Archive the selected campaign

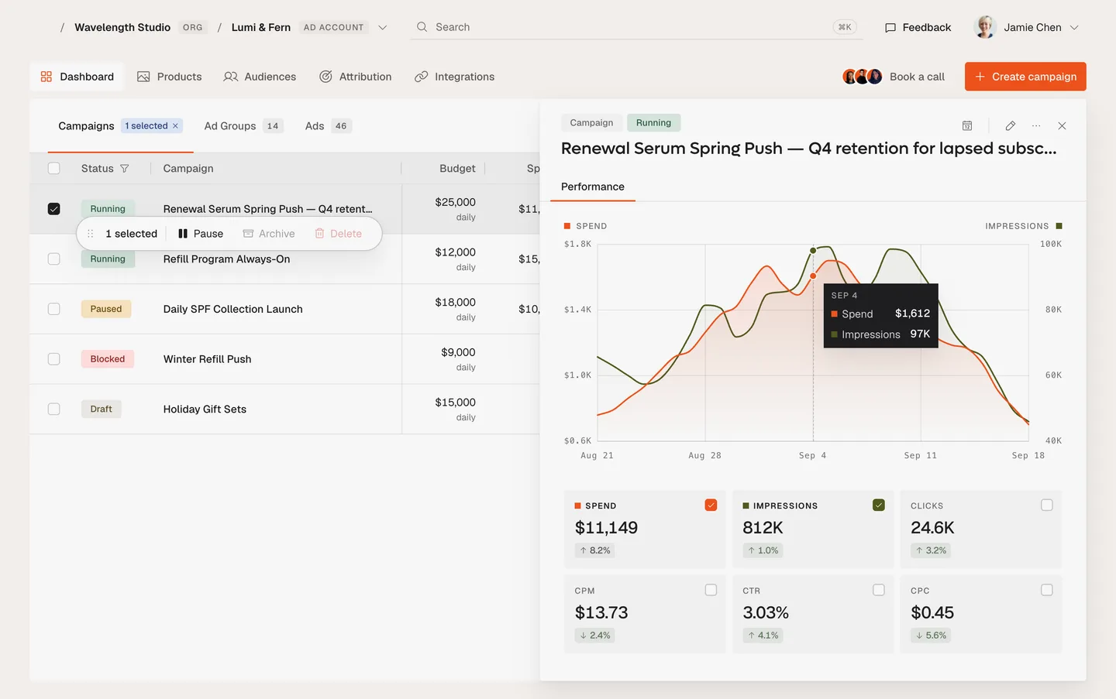pos(269,234)
